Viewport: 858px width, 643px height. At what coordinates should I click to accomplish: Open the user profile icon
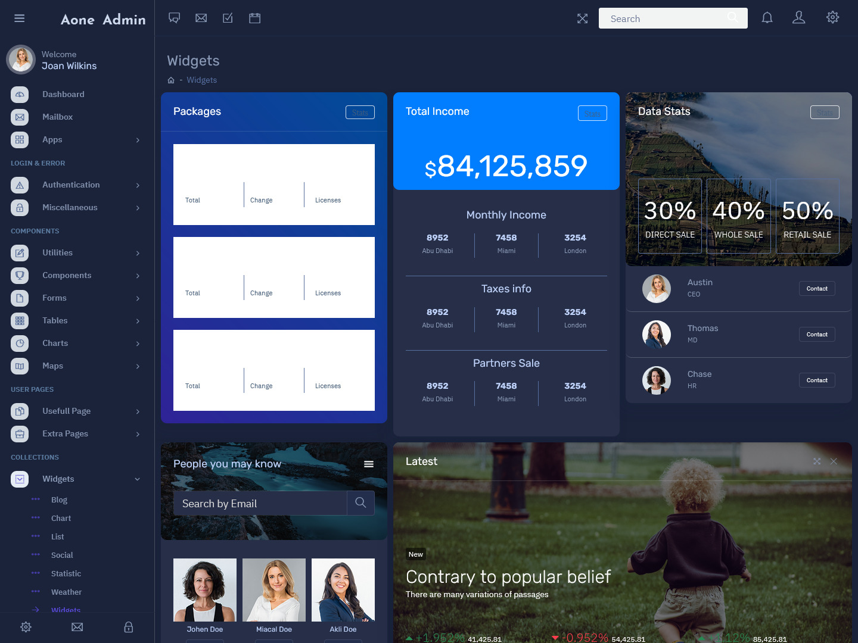pyautogui.click(x=799, y=18)
